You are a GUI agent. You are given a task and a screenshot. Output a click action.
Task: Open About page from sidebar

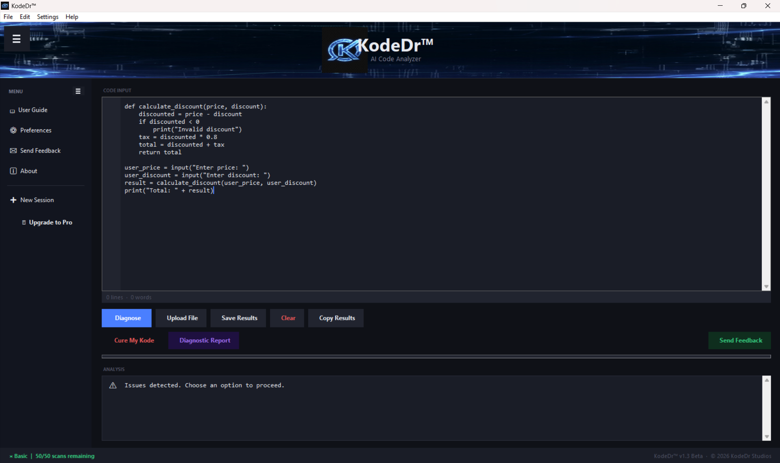[24, 171]
